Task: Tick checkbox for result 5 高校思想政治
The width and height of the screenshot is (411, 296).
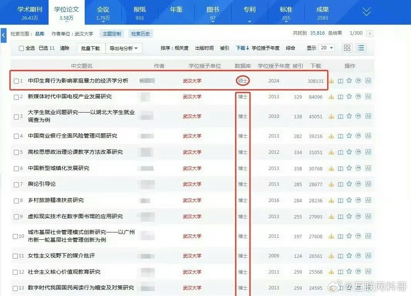Action: click(16, 152)
